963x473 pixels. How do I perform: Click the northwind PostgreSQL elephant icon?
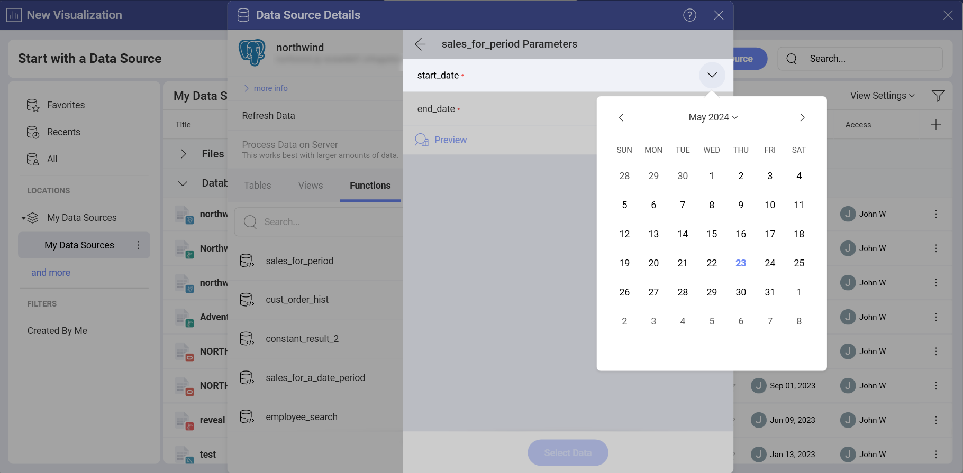pos(252,52)
